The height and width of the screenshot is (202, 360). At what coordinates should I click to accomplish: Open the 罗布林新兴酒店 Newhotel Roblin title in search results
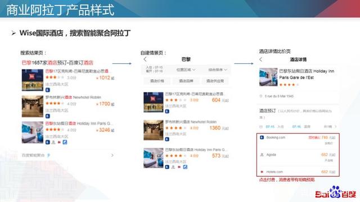pos(73,97)
